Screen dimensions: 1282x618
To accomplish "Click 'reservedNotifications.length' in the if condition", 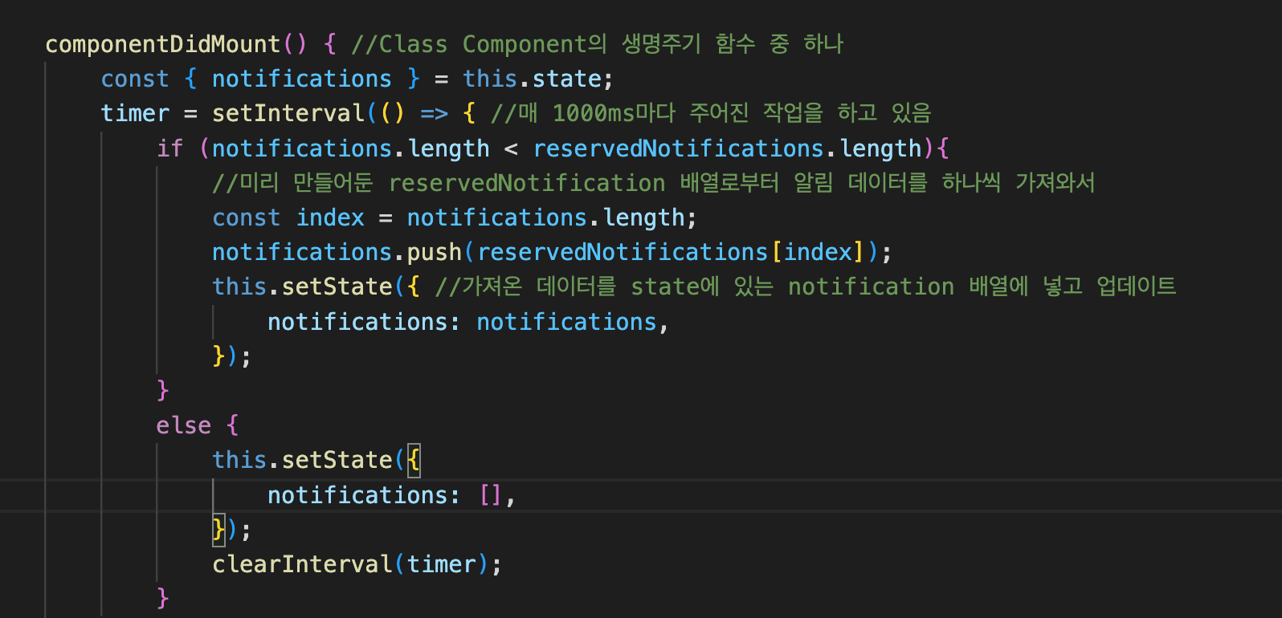I will (728, 148).
